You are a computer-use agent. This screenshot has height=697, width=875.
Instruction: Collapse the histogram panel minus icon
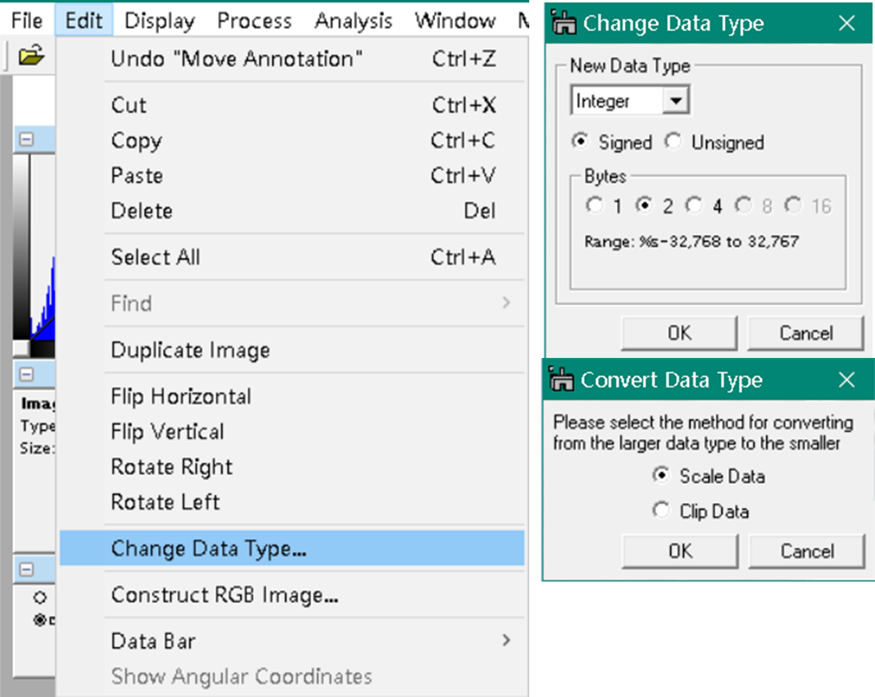coord(26,139)
